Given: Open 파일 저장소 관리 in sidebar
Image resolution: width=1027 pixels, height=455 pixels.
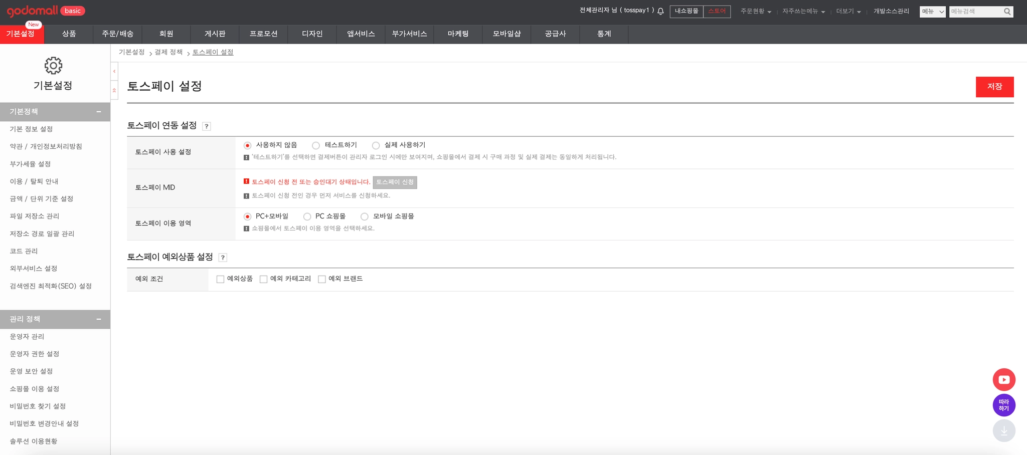Looking at the screenshot, I should pos(35,216).
